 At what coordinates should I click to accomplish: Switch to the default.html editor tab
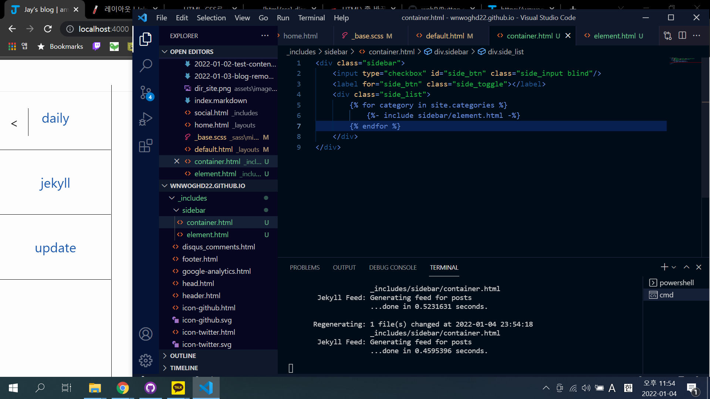coord(449,36)
